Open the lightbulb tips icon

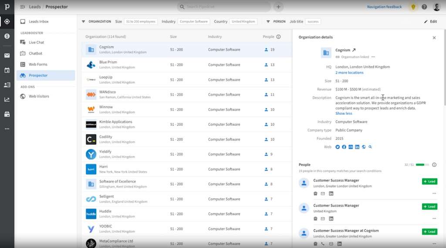(413, 7)
